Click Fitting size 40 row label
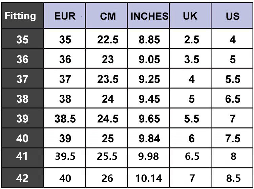The width and height of the screenshot is (254, 189). point(22,138)
